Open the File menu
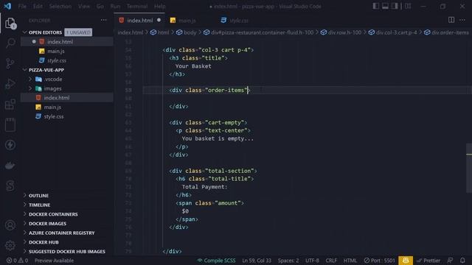Image resolution: width=472 pixels, height=265 pixels. tap(22, 6)
